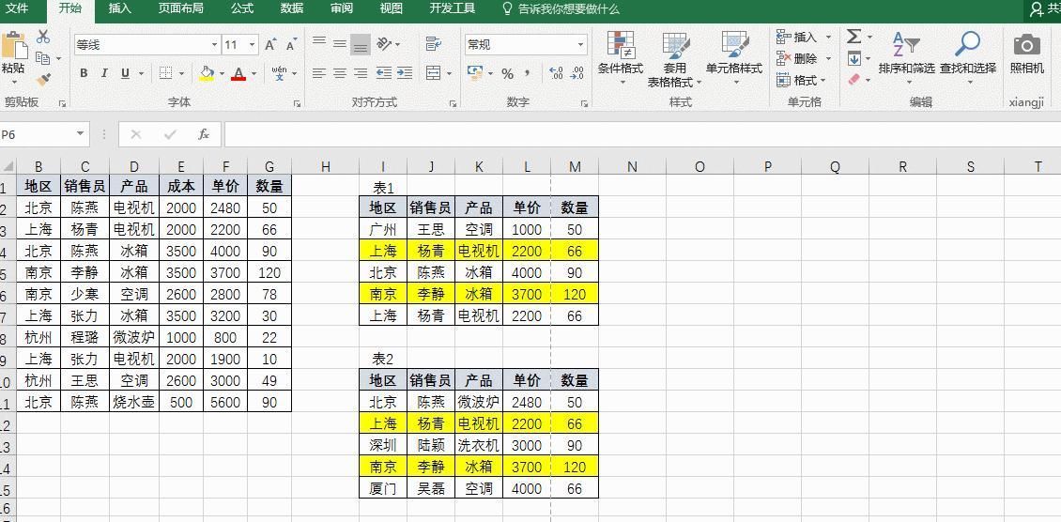Toggle center text horizontally
Viewport: 1061px width, 522px height.
[x=340, y=73]
